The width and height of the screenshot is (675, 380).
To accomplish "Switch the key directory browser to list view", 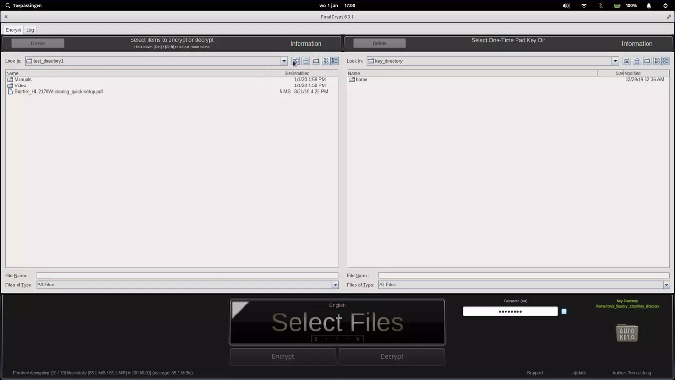I will pos(657,61).
